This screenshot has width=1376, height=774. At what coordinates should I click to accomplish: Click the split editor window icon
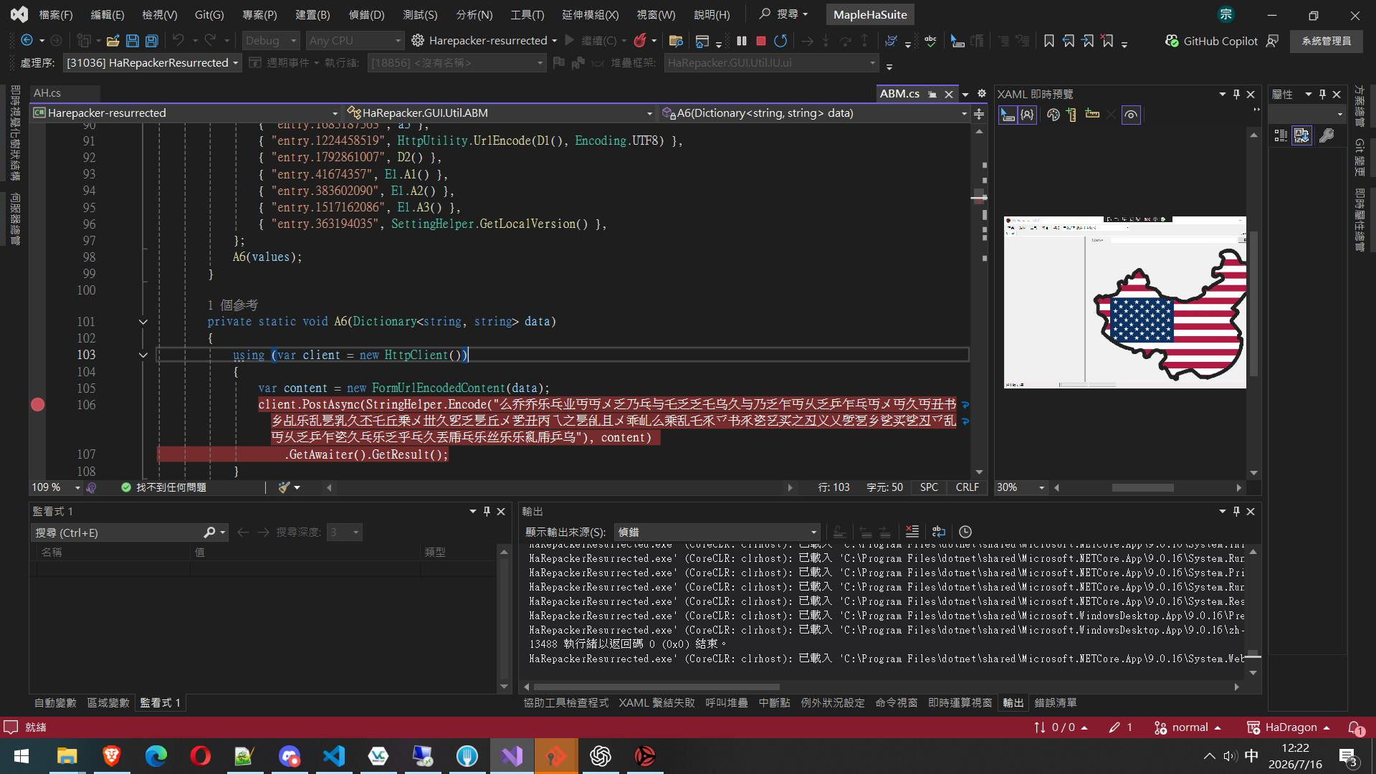(979, 113)
